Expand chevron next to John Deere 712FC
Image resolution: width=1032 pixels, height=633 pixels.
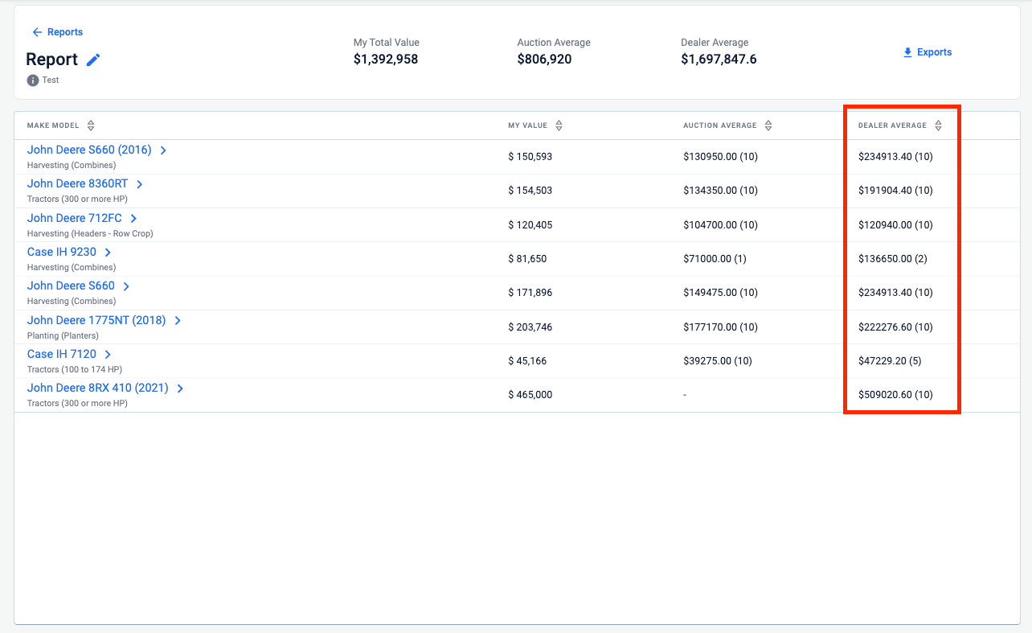click(x=133, y=219)
